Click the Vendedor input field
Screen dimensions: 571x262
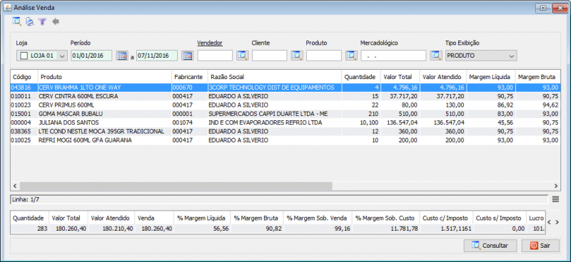click(x=215, y=56)
